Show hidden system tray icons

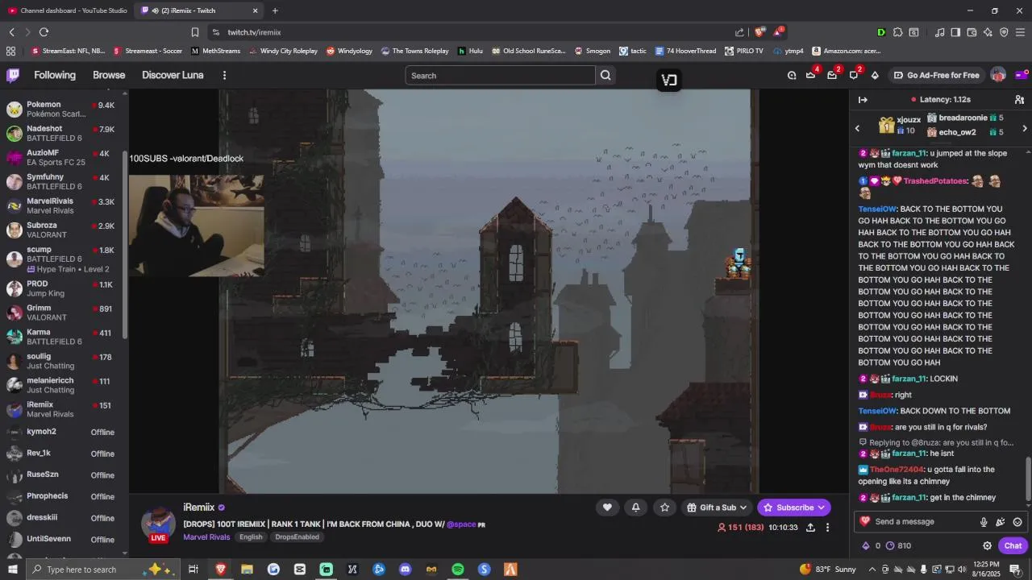pyautogui.click(x=872, y=570)
